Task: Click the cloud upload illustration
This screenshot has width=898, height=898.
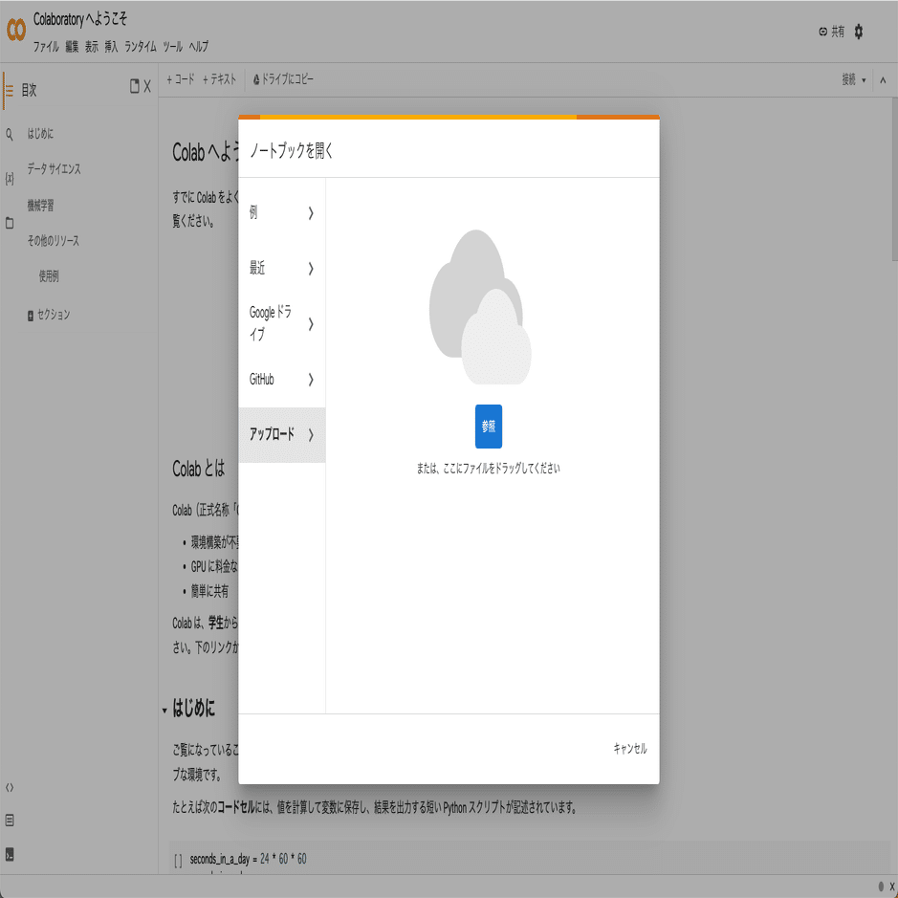Action: (x=480, y=307)
